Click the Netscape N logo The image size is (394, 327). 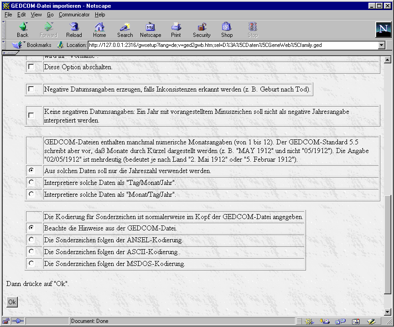(x=383, y=29)
